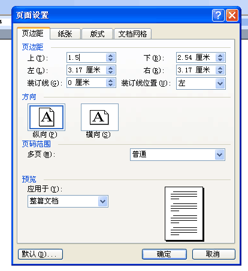Decrease the right margin (右) spinner

click(x=220, y=72)
